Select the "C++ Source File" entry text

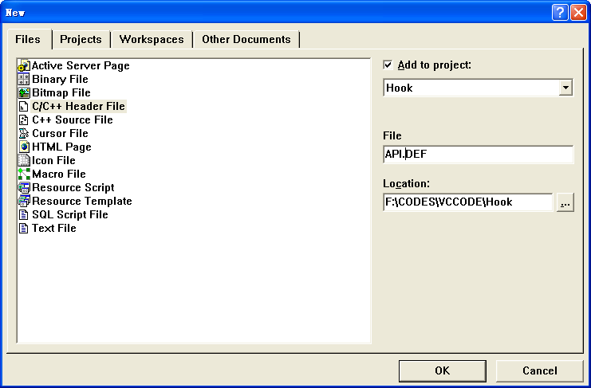73,120
